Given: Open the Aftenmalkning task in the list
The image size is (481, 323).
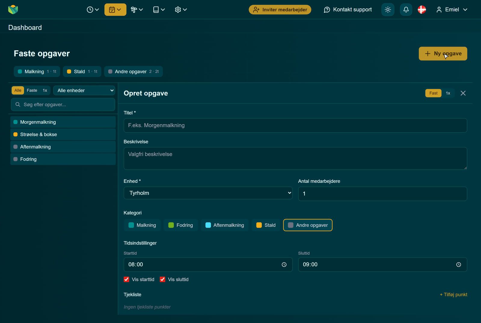Looking at the screenshot, I should pos(63,147).
